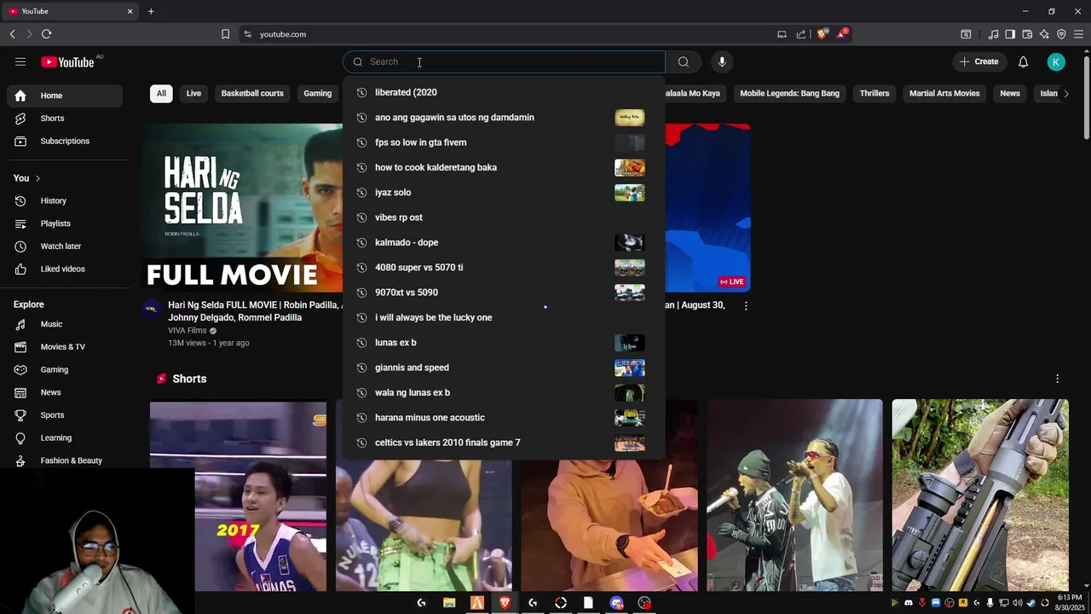Click the address bar youtube.com
Screen dimensions: 1091x614
[283, 34]
